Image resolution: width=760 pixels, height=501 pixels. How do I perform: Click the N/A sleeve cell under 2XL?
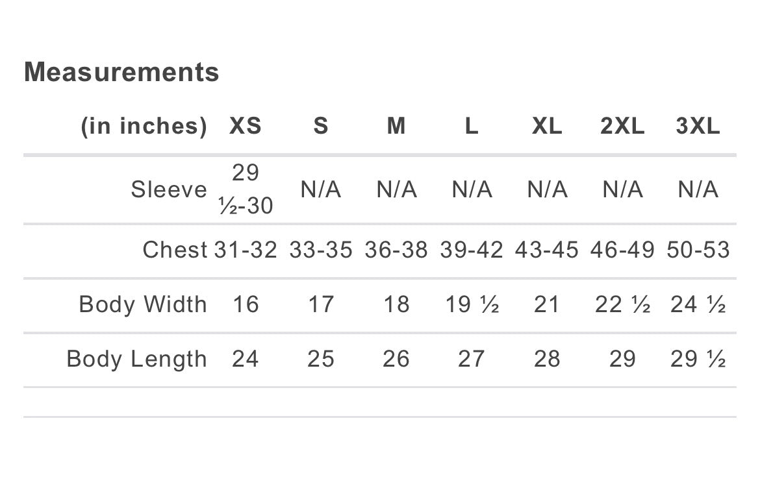tap(622, 189)
